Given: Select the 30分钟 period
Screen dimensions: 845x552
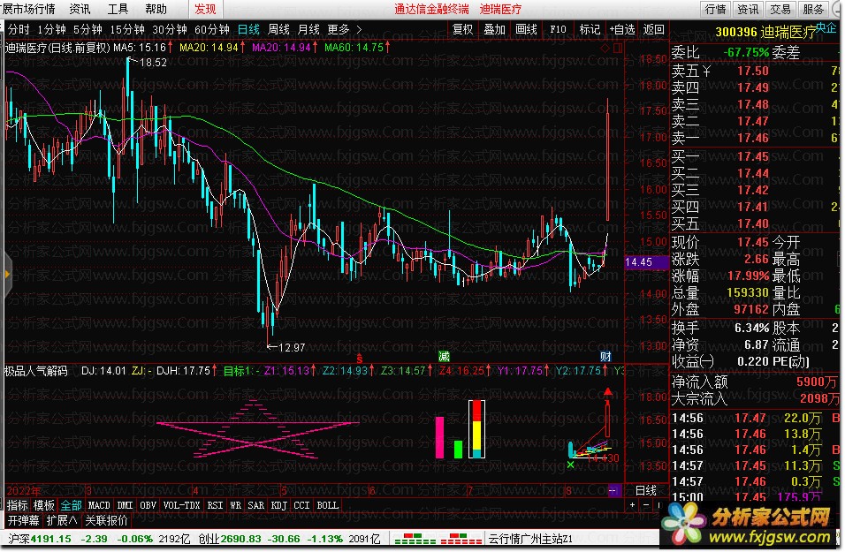Looking at the screenshot, I should [x=170, y=30].
